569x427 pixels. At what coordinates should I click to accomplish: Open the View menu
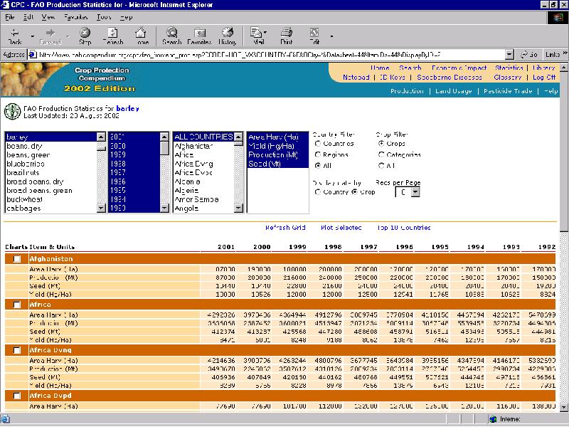(48, 17)
